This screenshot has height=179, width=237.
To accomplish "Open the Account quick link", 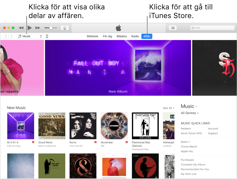I will pyautogui.click(x=213, y=129).
